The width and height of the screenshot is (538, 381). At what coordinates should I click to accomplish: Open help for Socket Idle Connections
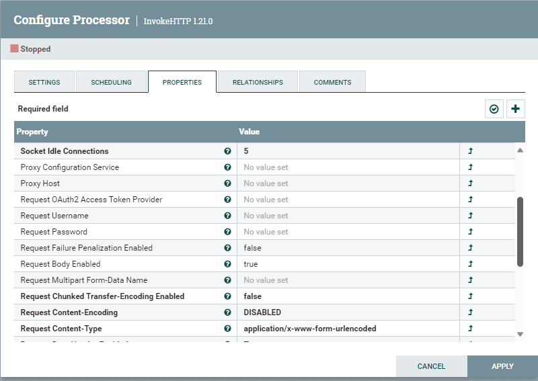(227, 151)
